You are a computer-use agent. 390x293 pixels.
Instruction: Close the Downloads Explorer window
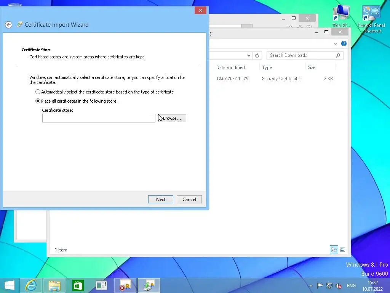340,32
